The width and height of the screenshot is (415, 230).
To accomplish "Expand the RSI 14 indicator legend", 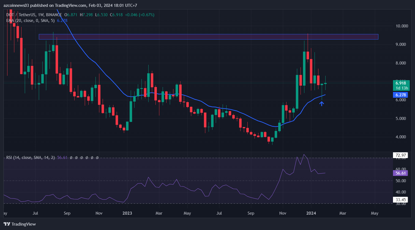I will click(x=30, y=158).
